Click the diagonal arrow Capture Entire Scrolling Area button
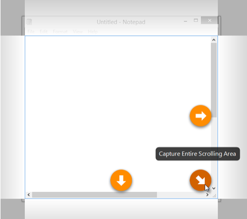Viewport: 247px width, 219px height. click(200, 180)
